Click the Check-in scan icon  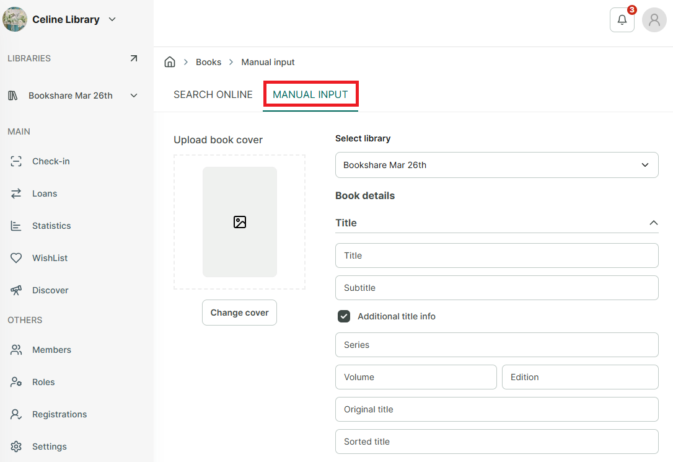pyautogui.click(x=16, y=161)
